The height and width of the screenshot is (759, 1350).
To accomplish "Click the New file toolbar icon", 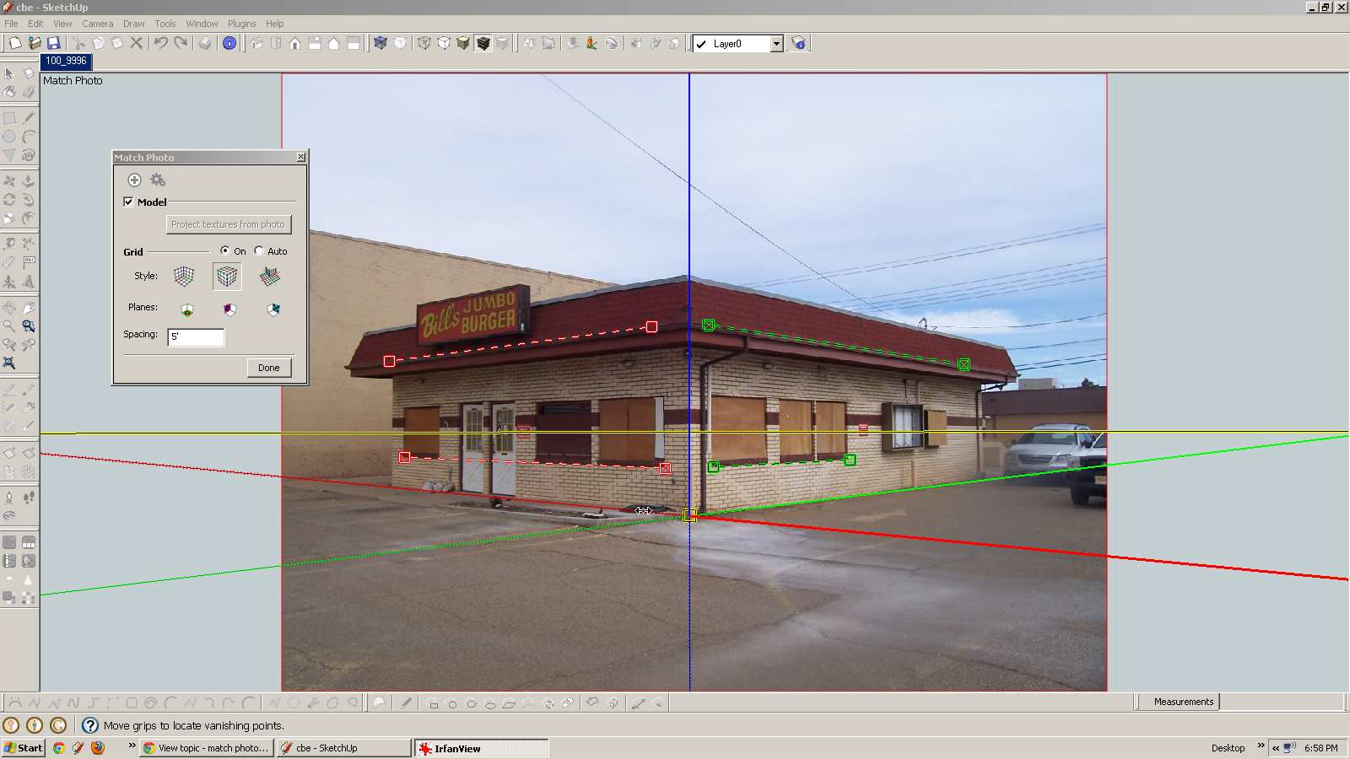I will click(x=14, y=43).
